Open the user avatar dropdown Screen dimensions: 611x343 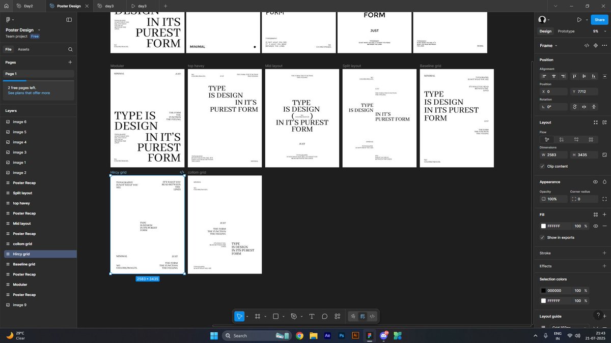pos(544,19)
